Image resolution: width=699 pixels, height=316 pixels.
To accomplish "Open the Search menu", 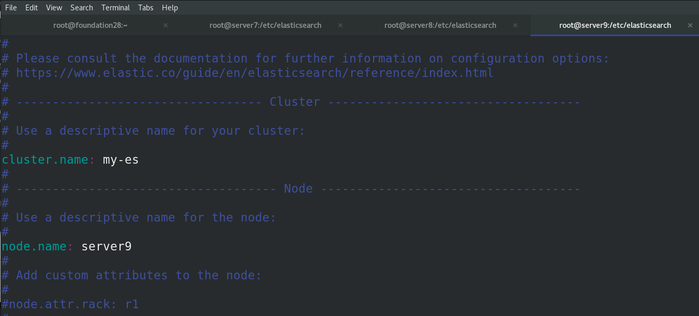I will pyautogui.click(x=82, y=8).
